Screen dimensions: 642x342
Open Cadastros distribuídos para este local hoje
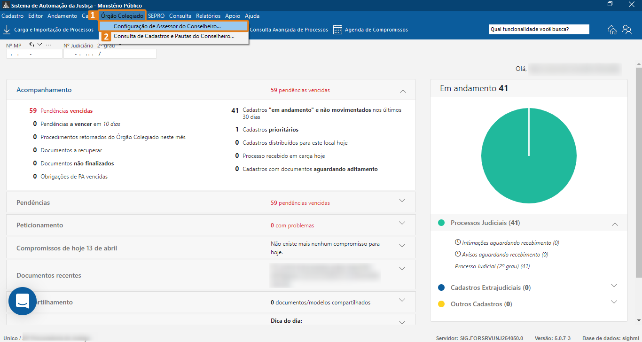291,143
